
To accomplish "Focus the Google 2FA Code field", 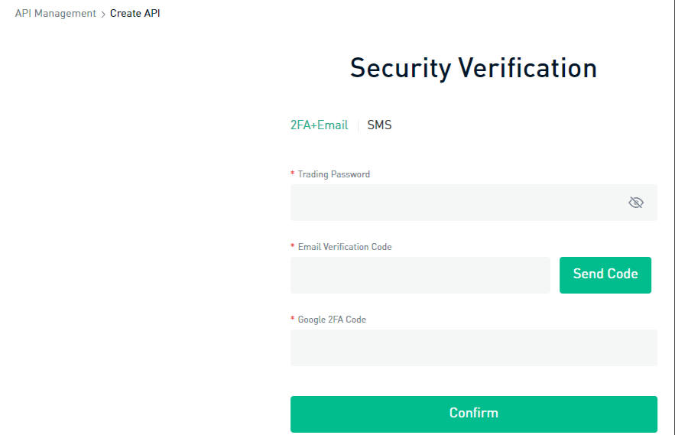I will tap(473, 348).
